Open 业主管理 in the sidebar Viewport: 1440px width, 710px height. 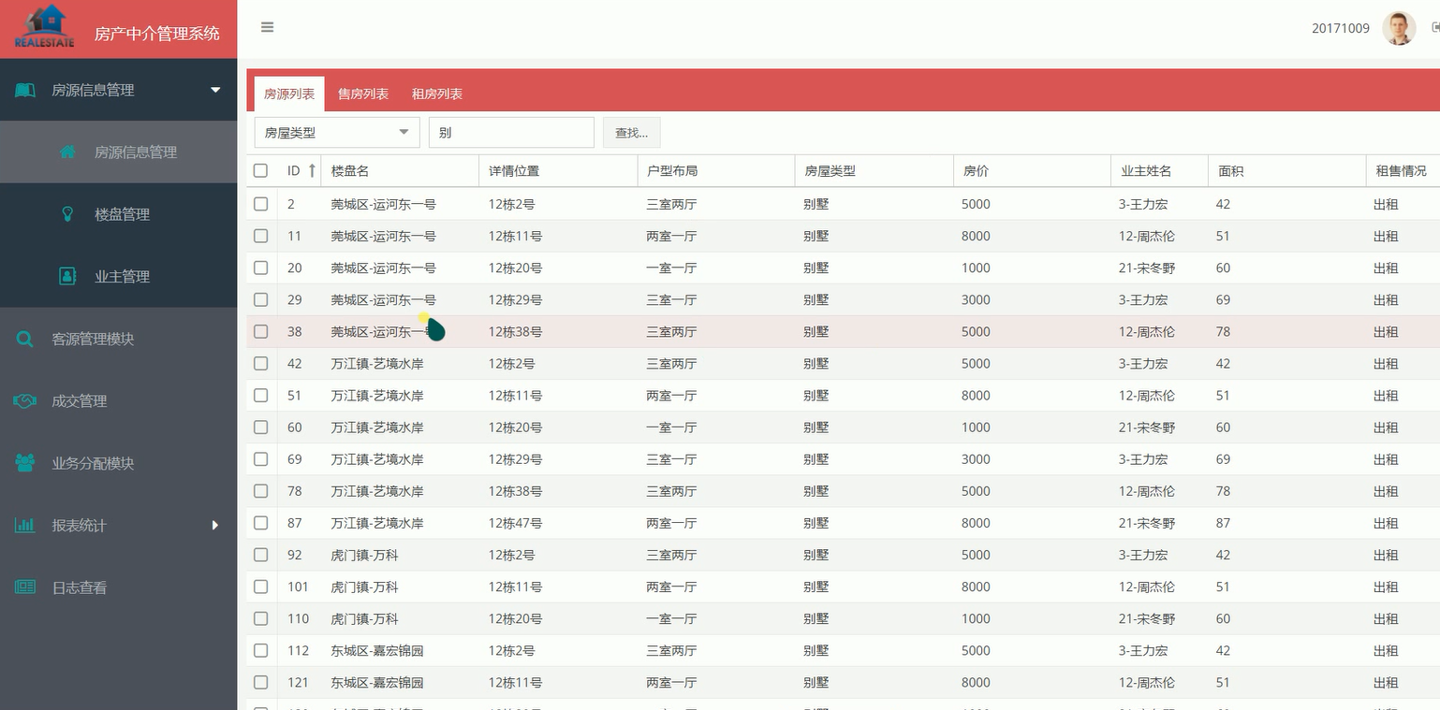click(x=122, y=276)
